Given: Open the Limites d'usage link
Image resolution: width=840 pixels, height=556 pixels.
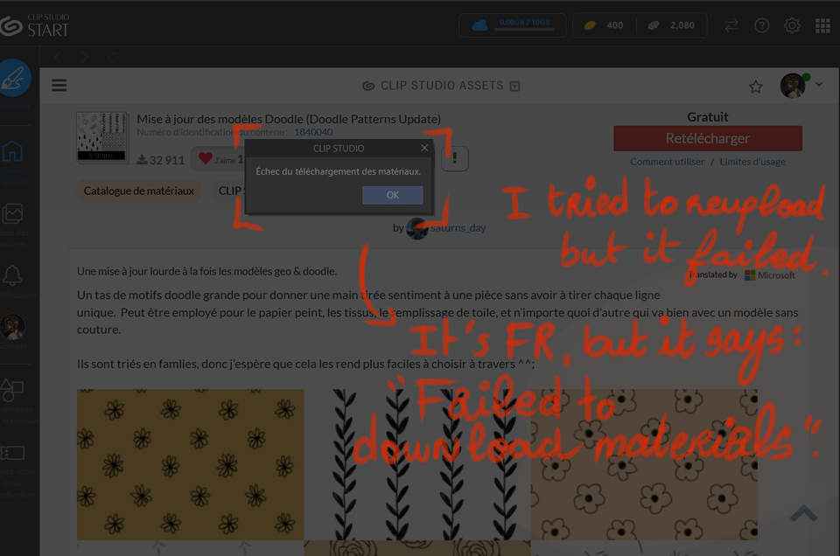Looking at the screenshot, I should pos(752,162).
